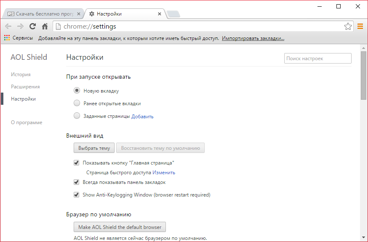Close the Настройки tab
Viewport: 368px width, 242px height.
pyautogui.click(x=160, y=14)
